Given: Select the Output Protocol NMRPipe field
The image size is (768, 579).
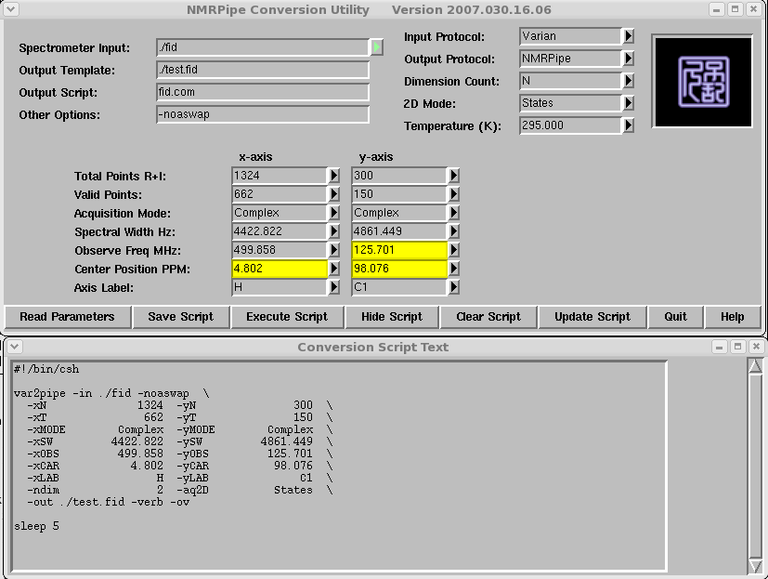Looking at the screenshot, I should coord(570,59).
